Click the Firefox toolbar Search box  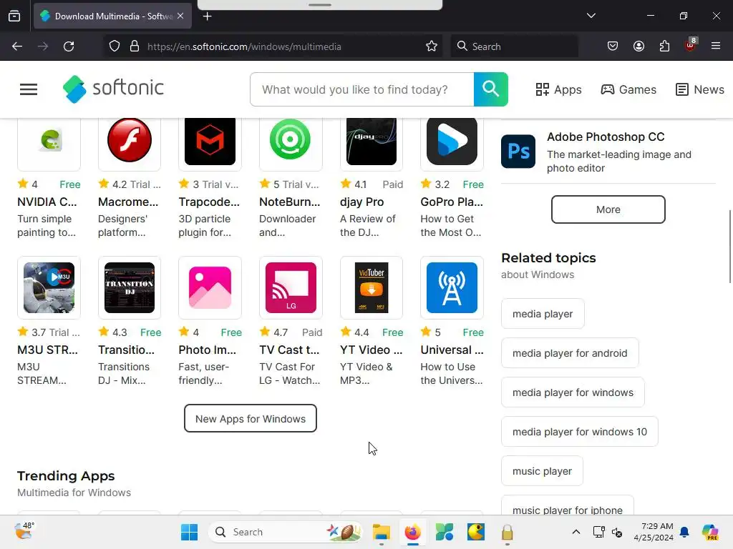click(x=514, y=46)
